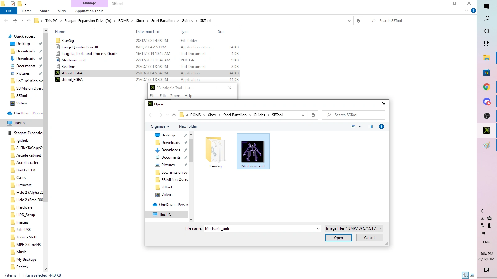This screenshot has width=497, height=279.
Task: Expand address history dropdown in Open dialog
Action: click(x=303, y=115)
